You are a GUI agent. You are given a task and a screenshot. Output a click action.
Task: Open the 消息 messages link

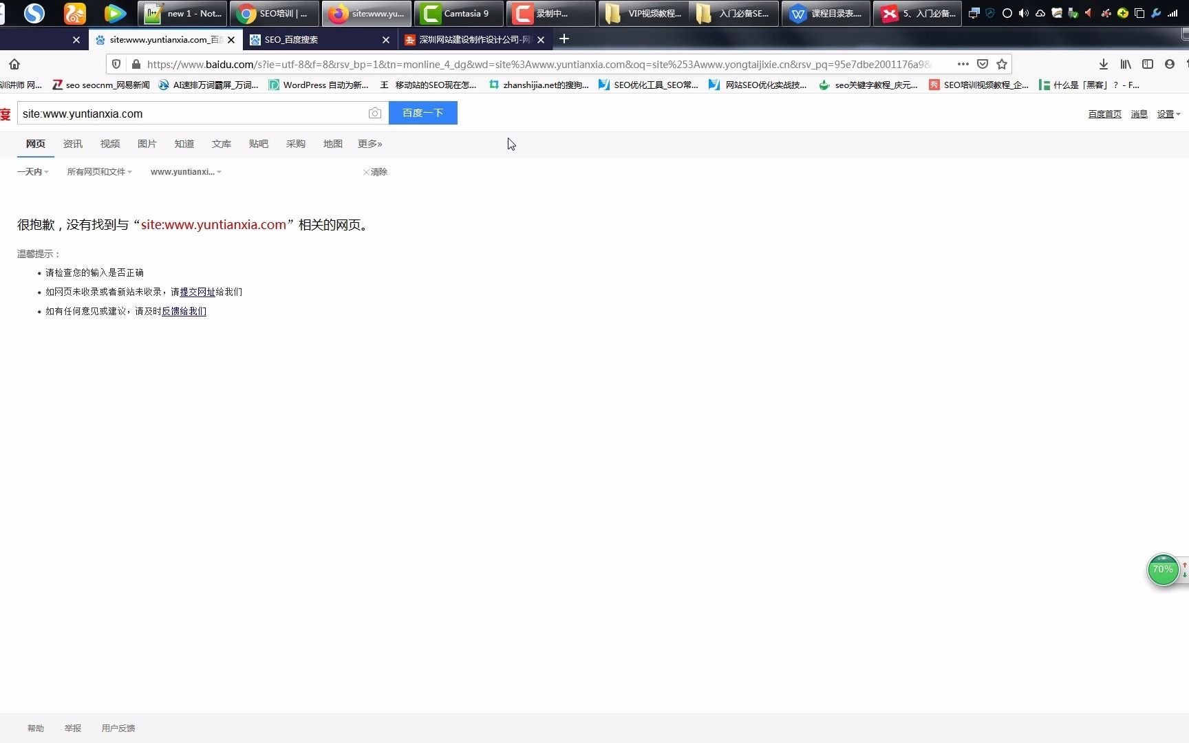pyautogui.click(x=1139, y=114)
